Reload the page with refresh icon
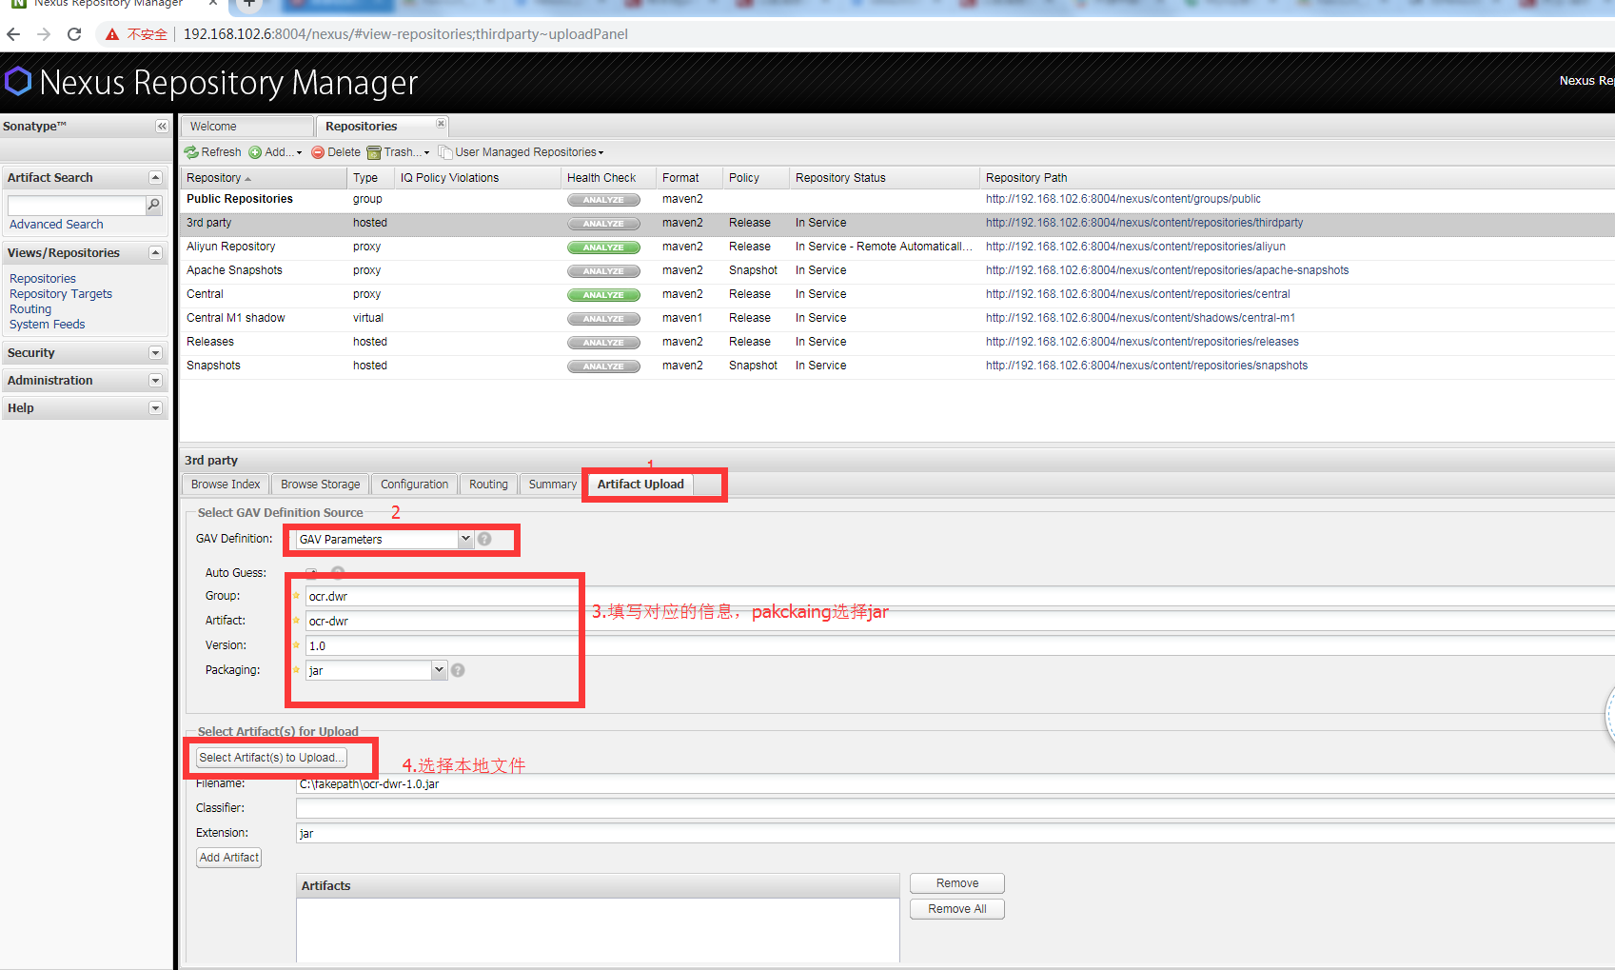The height and width of the screenshot is (970, 1615). [x=74, y=34]
